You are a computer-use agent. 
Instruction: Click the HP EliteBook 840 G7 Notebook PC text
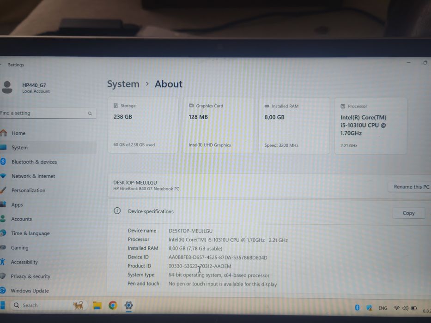146,189
